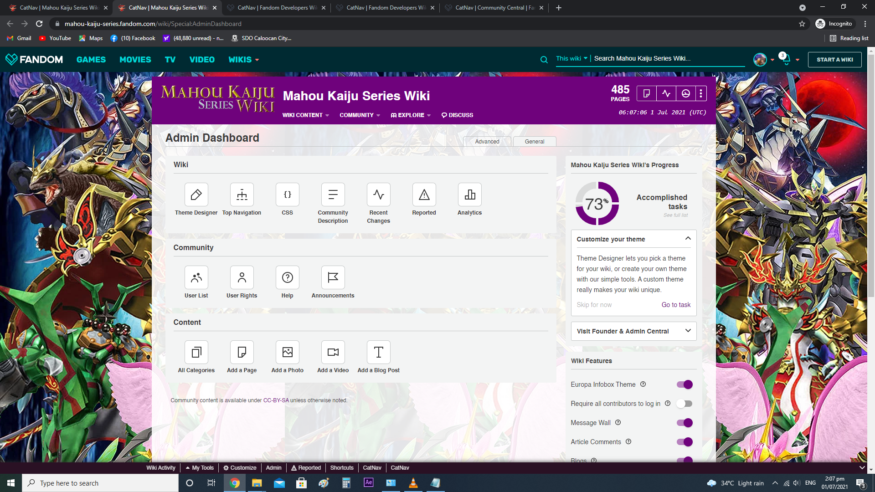Open Europa Infobox Theme info tooltip
This screenshot has height=492, width=875.
(x=643, y=384)
